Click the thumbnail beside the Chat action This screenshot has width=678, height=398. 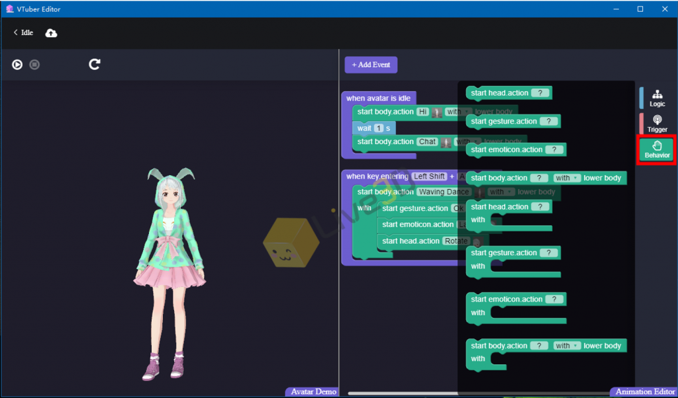[x=446, y=142]
